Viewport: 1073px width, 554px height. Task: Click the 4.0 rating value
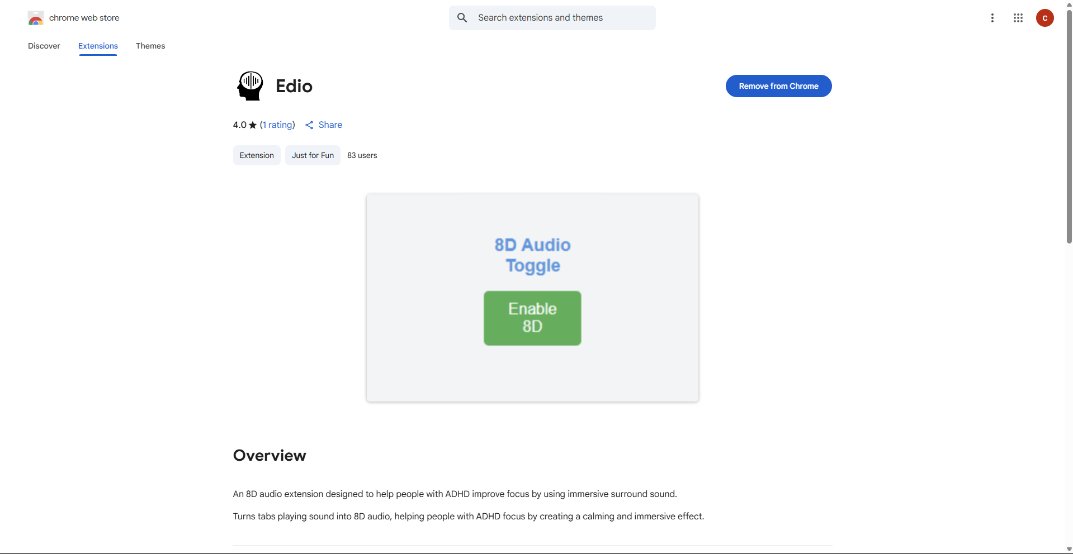click(239, 125)
